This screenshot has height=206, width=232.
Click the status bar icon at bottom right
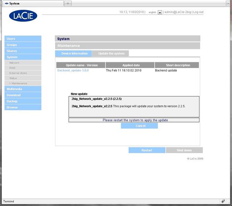(223, 201)
